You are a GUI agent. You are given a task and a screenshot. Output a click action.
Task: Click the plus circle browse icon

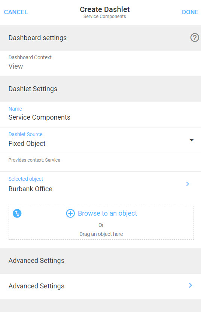click(x=70, y=213)
